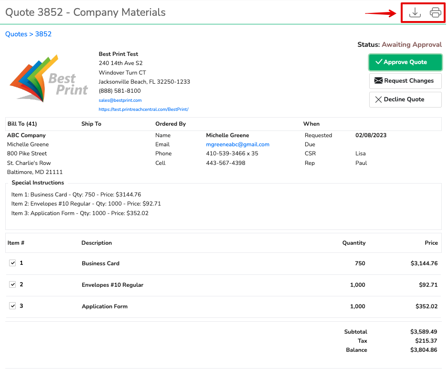Click phone number 410-539-3466 x 35
The image size is (448, 370).
pos(232,153)
